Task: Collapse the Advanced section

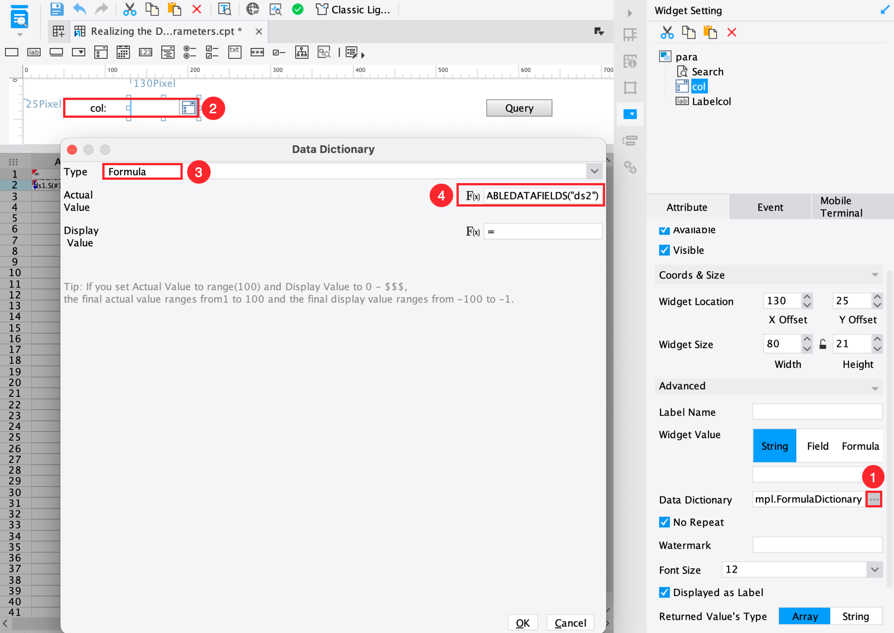Action: point(875,388)
